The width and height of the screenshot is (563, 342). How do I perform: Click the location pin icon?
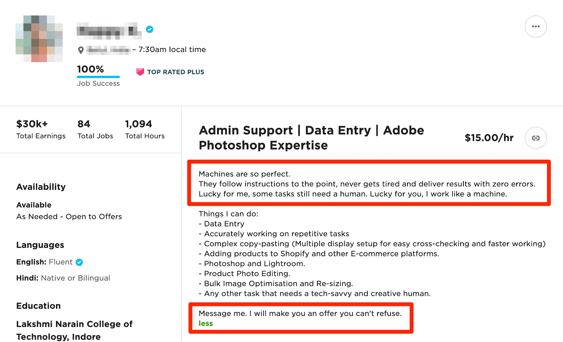click(81, 50)
